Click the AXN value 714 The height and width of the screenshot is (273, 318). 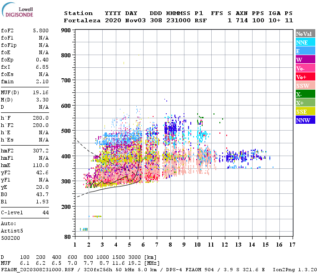click(242, 20)
